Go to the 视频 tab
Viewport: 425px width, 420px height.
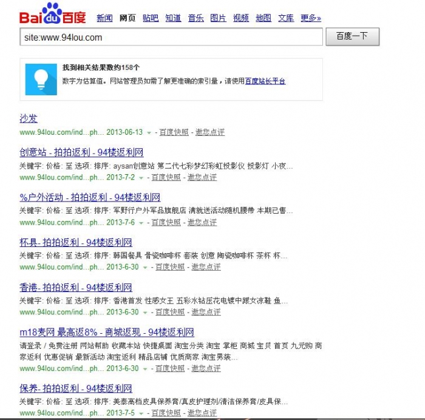(x=241, y=18)
